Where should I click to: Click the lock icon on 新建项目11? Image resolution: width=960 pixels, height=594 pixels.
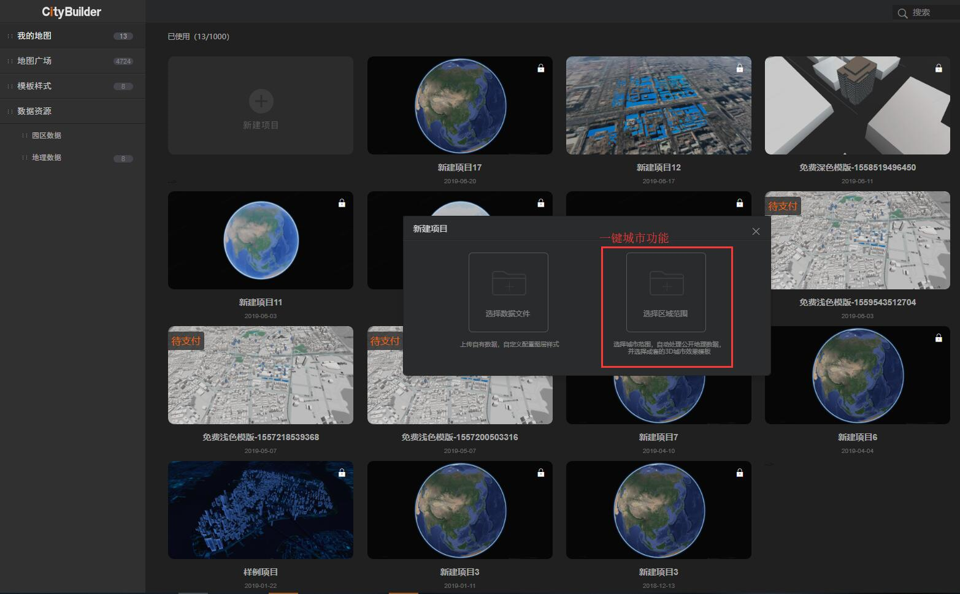(342, 203)
